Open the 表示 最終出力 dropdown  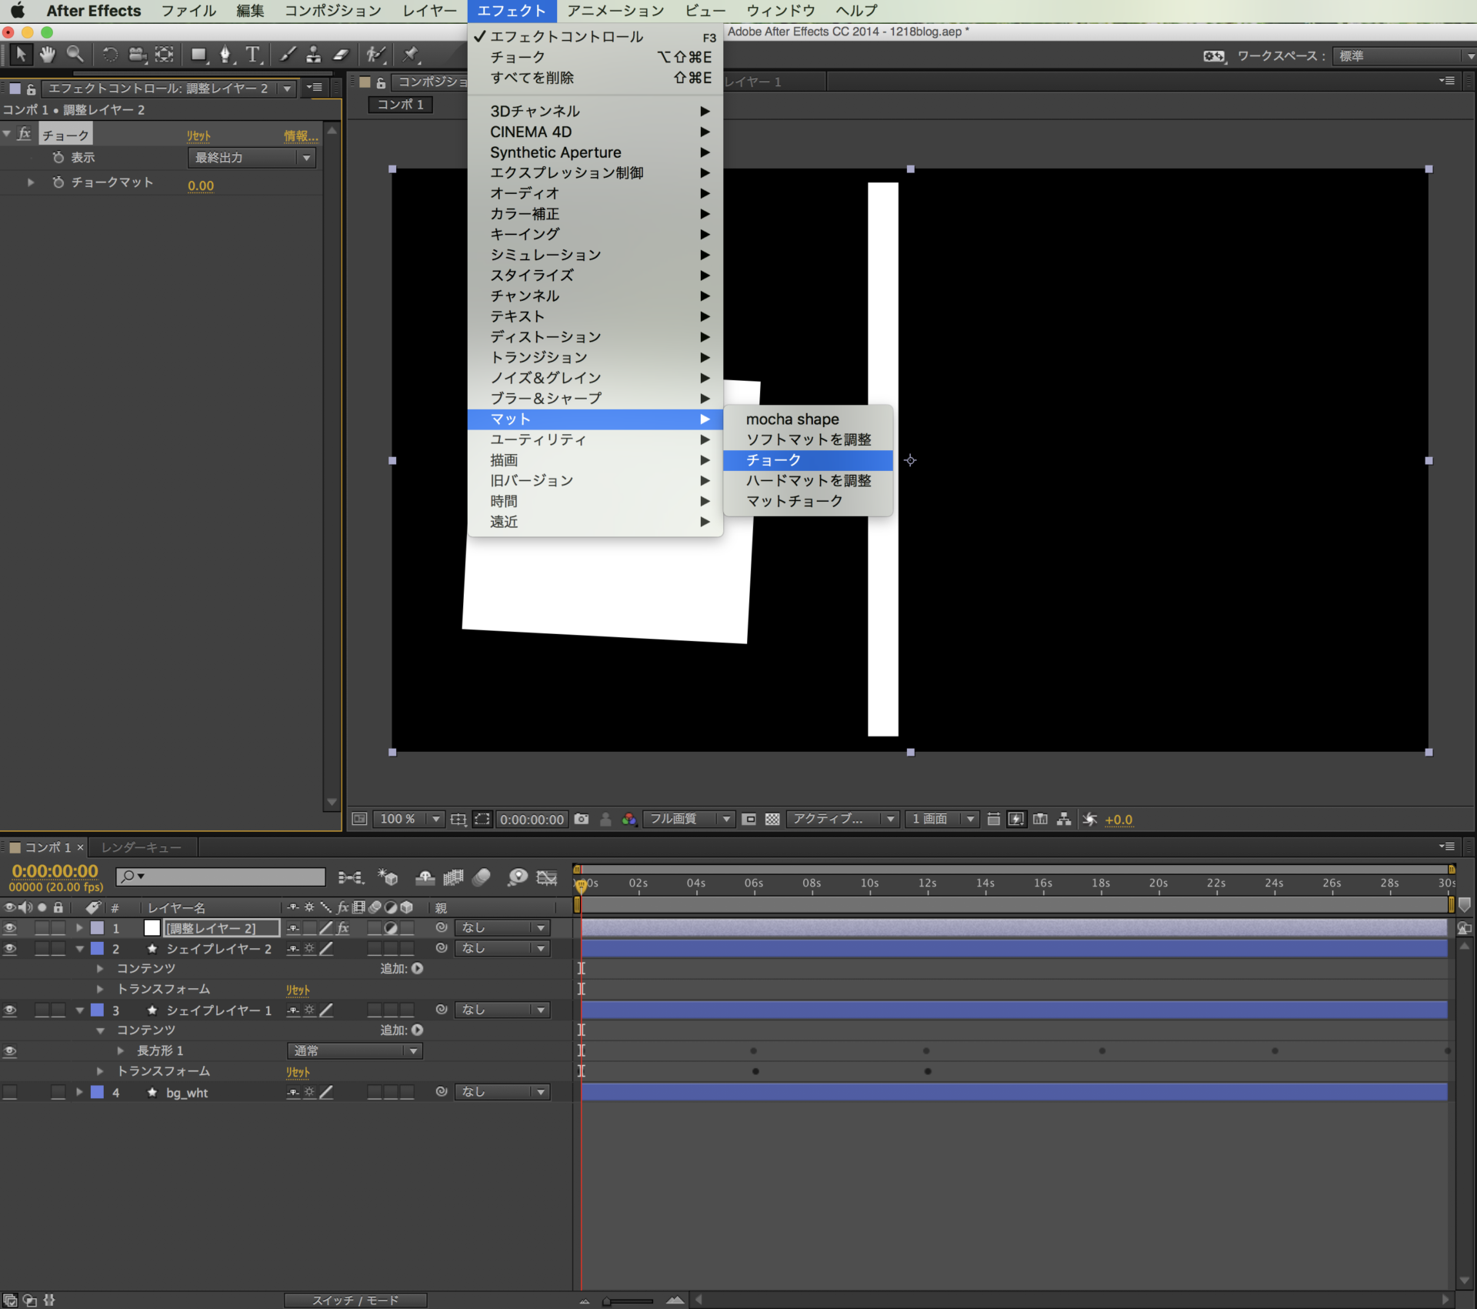click(252, 158)
